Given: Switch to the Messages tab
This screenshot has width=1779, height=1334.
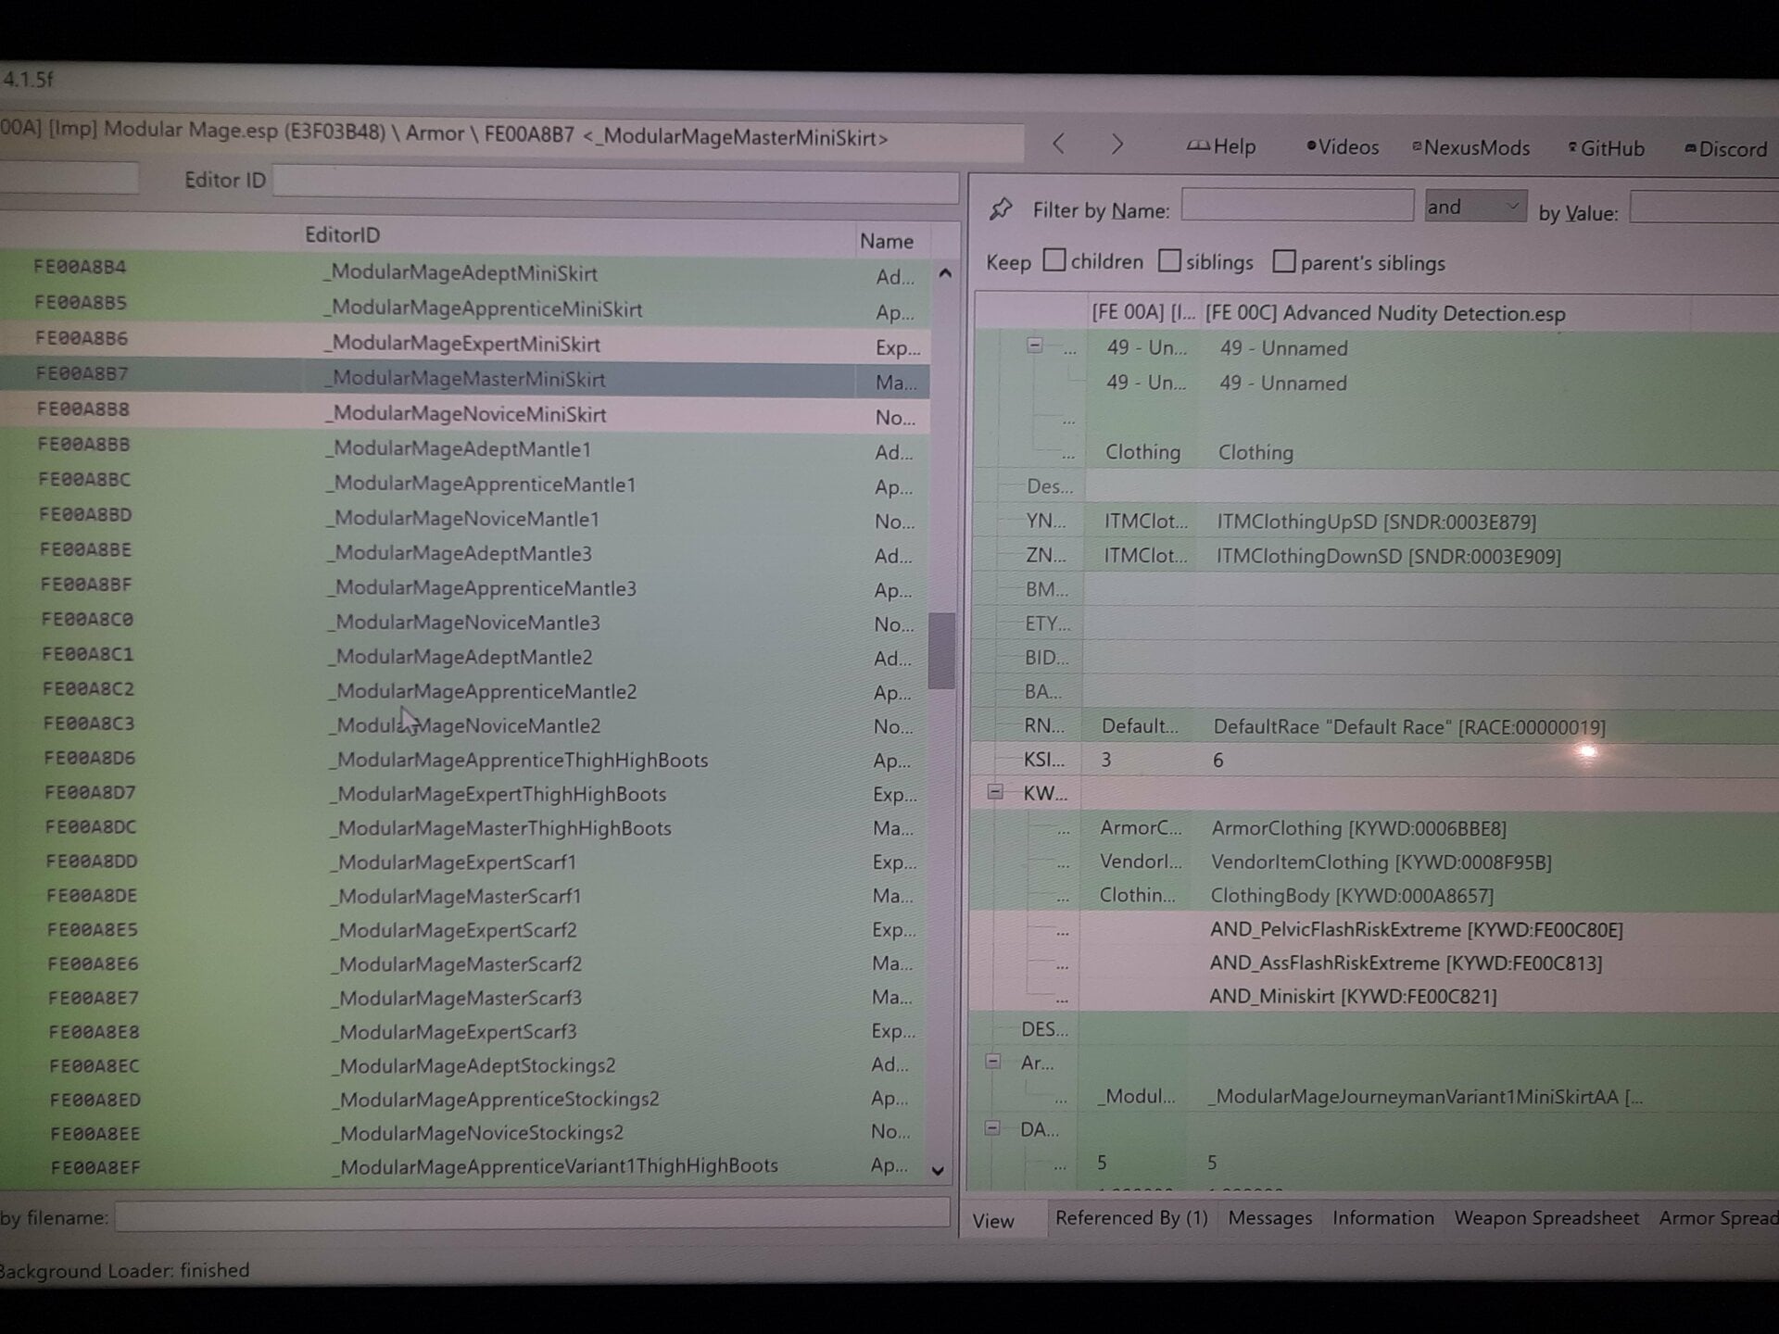Looking at the screenshot, I should pyautogui.click(x=1270, y=1218).
